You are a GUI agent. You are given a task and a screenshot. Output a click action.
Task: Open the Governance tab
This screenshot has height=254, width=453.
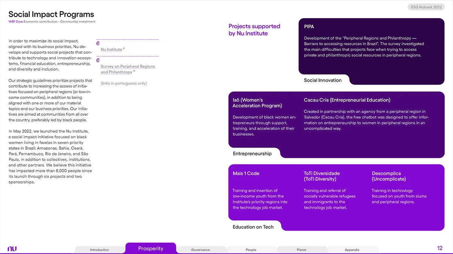tap(200, 249)
